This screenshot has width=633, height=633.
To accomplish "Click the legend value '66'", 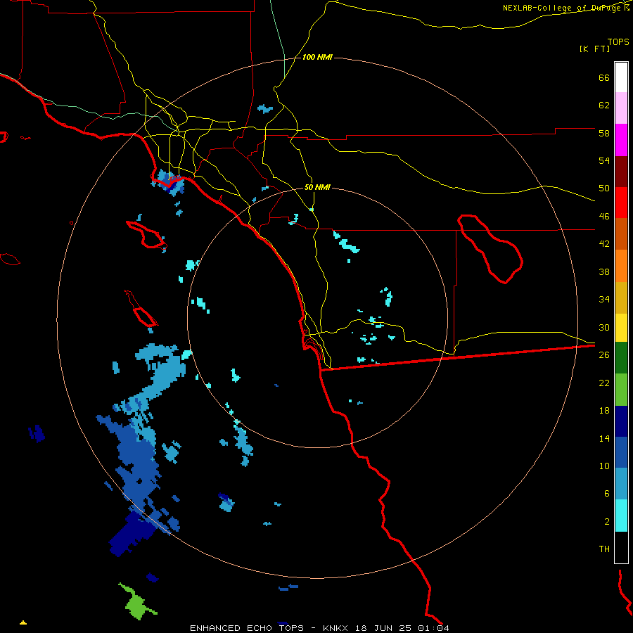I will point(604,77).
